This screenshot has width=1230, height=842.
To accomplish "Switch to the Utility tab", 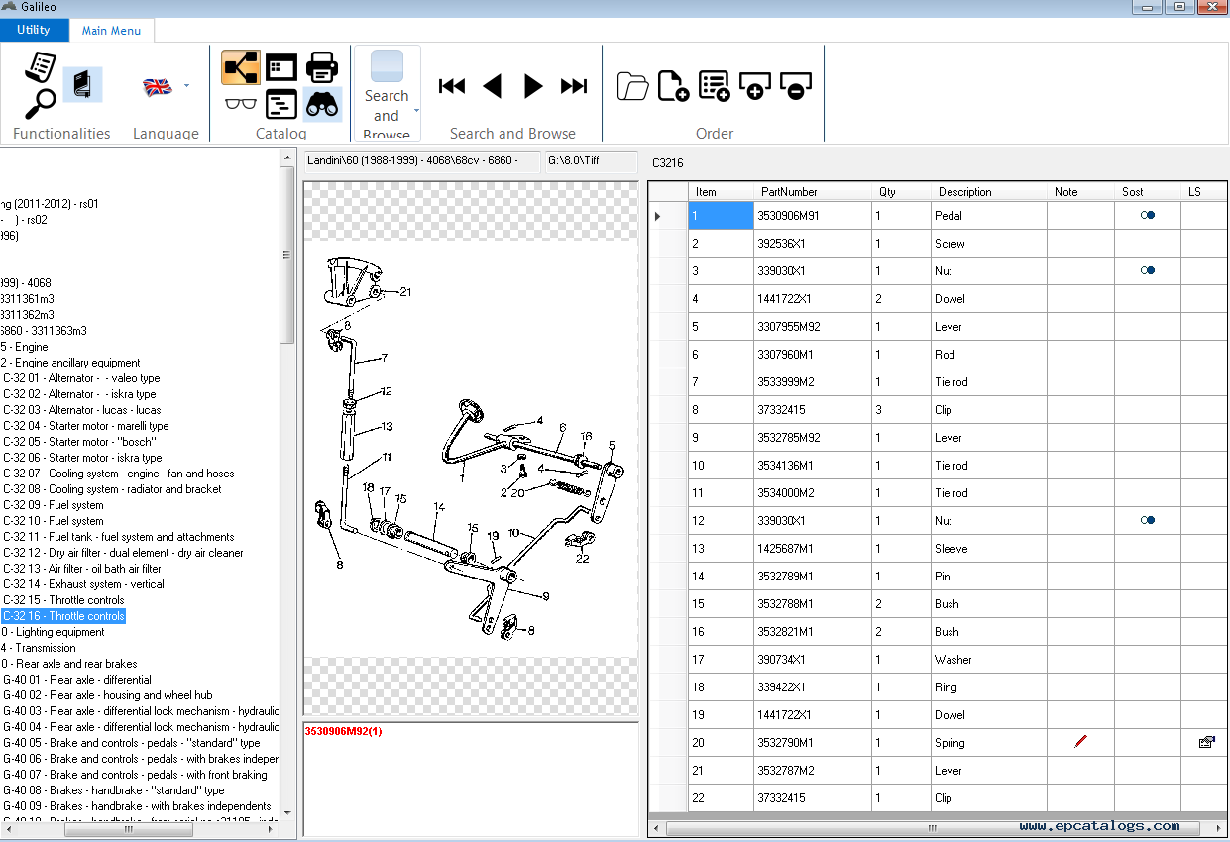I will [34, 30].
